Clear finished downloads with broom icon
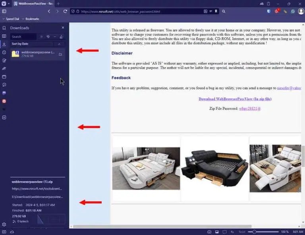This screenshot has height=235, width=305. (62, 37)
